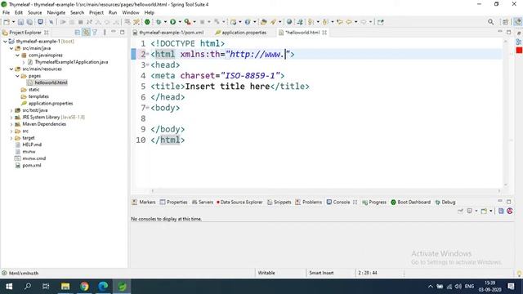
Task: Open Debug button dropdown arrow
Action: click(165, 22)
